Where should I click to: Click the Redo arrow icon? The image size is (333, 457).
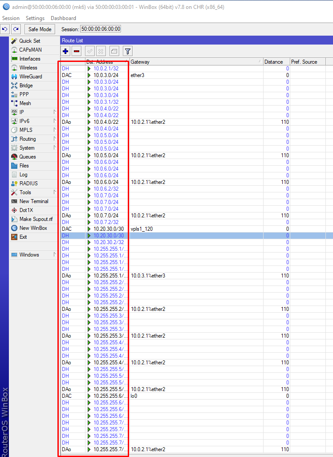pyautogui.click(x=16, y=29)
